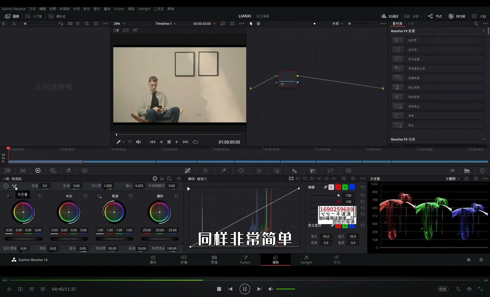Image resolution: width=490 pixels, height=297 pixels.
Task: Switch to the Fairlight page tab
Action: [x=306, y=259]
